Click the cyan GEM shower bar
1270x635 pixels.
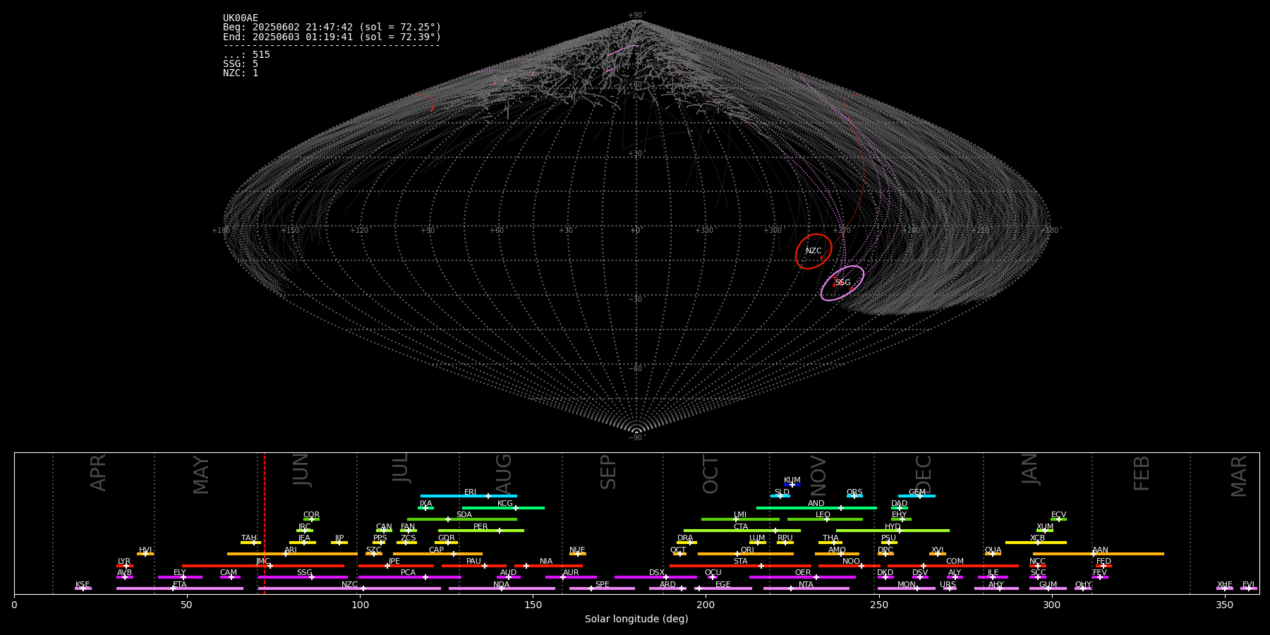click(x=917, y=496)
